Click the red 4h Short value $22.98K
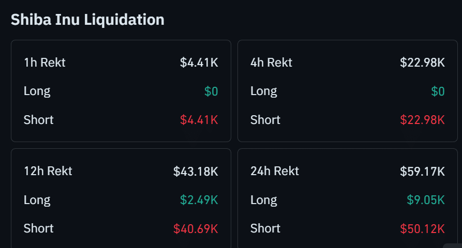Screen dimensions: 462x248 tap(422, 120)
